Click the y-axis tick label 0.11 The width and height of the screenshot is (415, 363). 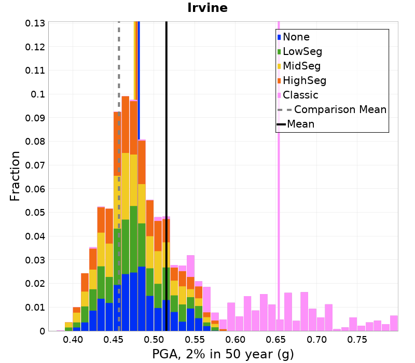(35, 71)
